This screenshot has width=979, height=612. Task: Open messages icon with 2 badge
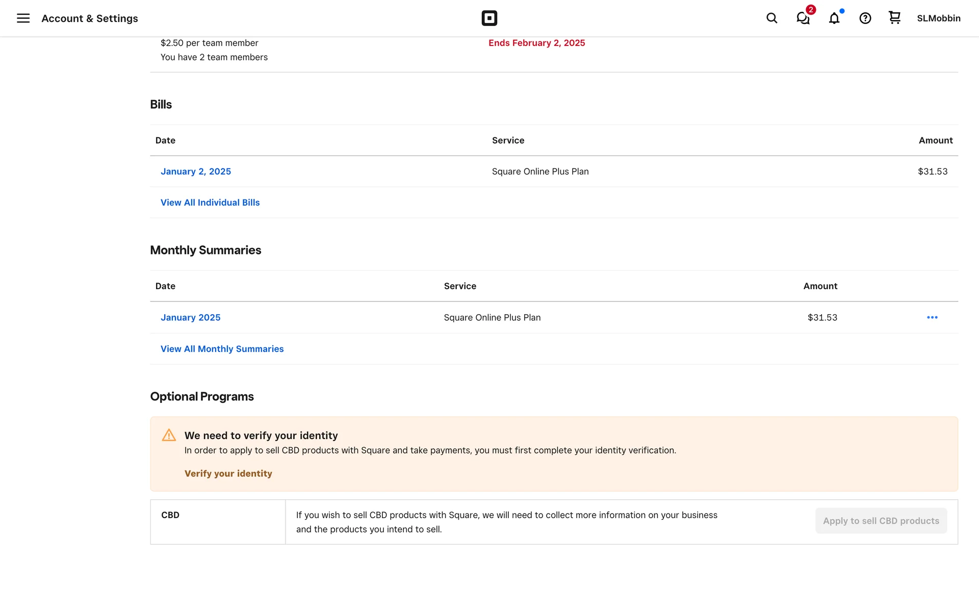(x=803, y=18)
